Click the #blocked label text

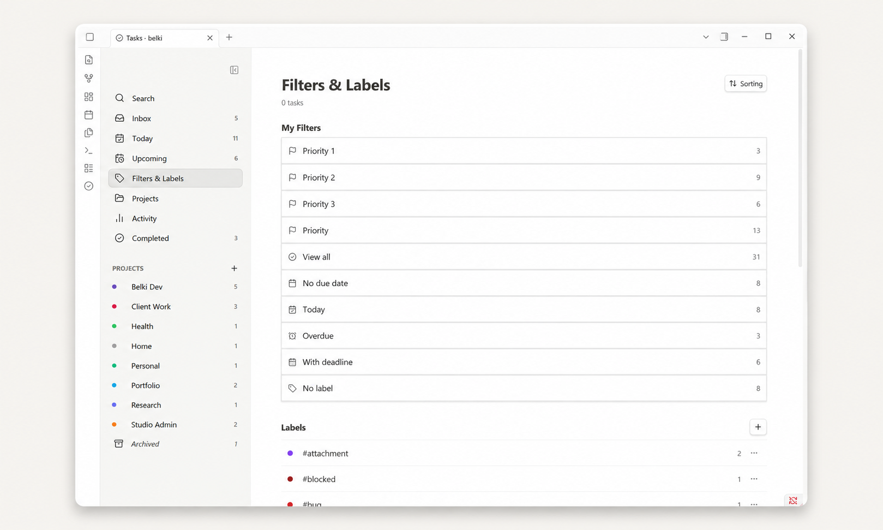(319, 479)
